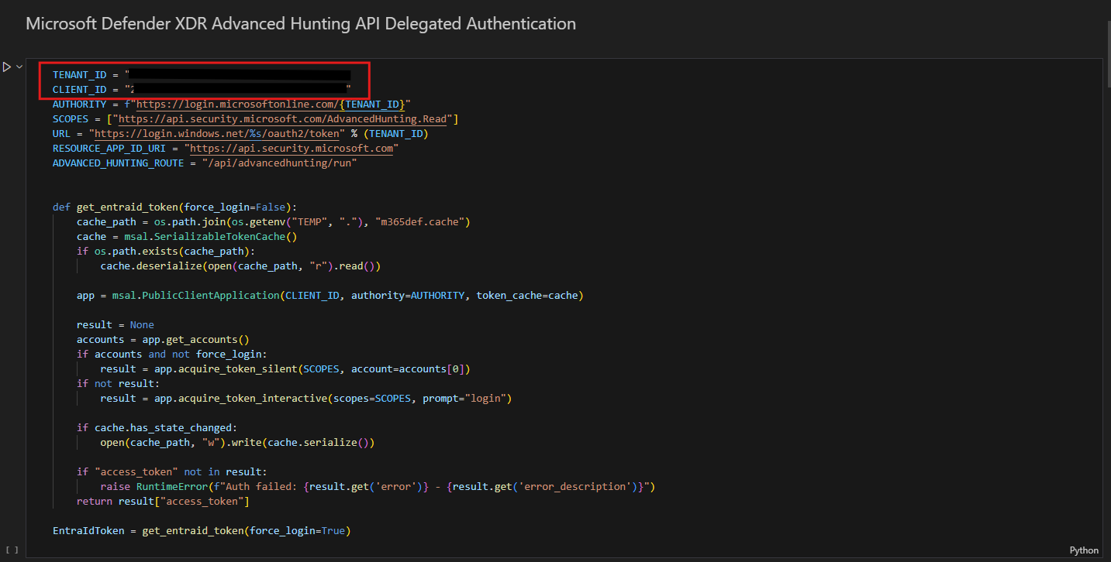Click get_entraid_token in the def line

point(127,207)
